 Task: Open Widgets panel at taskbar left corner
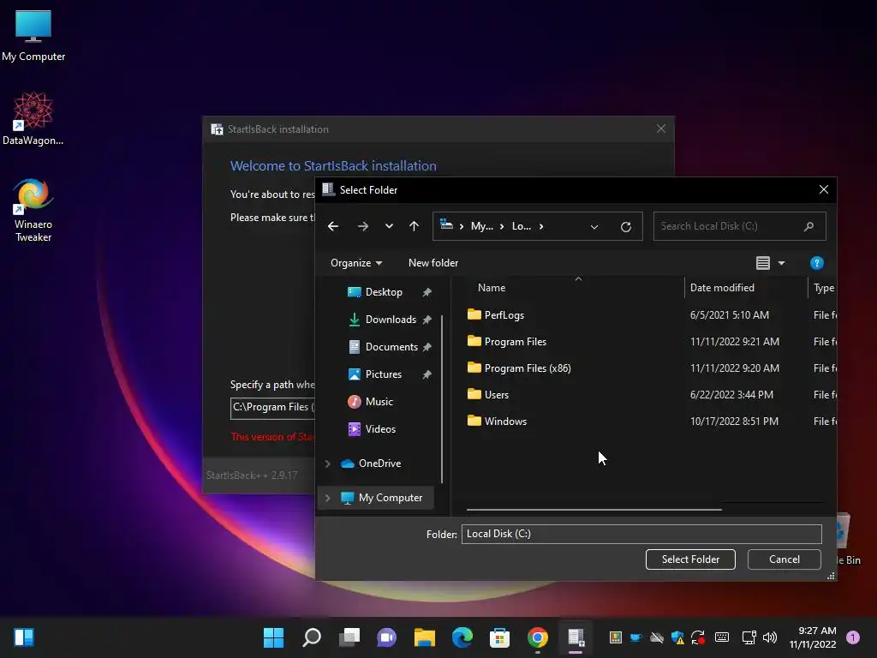point(24,637)
